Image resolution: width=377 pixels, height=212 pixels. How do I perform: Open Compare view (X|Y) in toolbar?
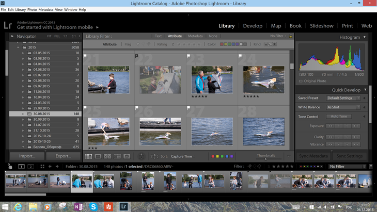coord(107,156)
